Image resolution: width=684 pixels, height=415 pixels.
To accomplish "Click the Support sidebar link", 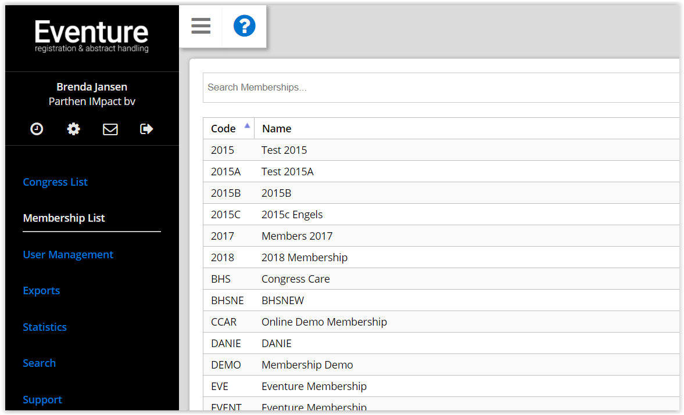I will [42, 399].
